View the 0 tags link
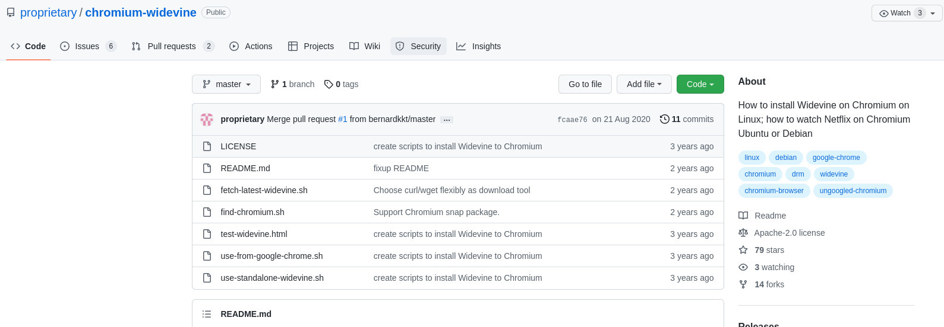The width and height of the screenshot is (944, 327). click(x=341, y=84)
